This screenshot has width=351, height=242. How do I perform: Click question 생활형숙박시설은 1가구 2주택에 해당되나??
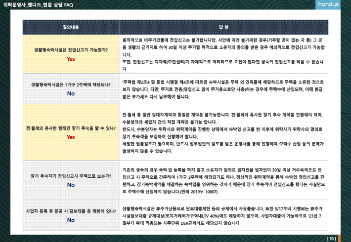(x=71, y=84)
